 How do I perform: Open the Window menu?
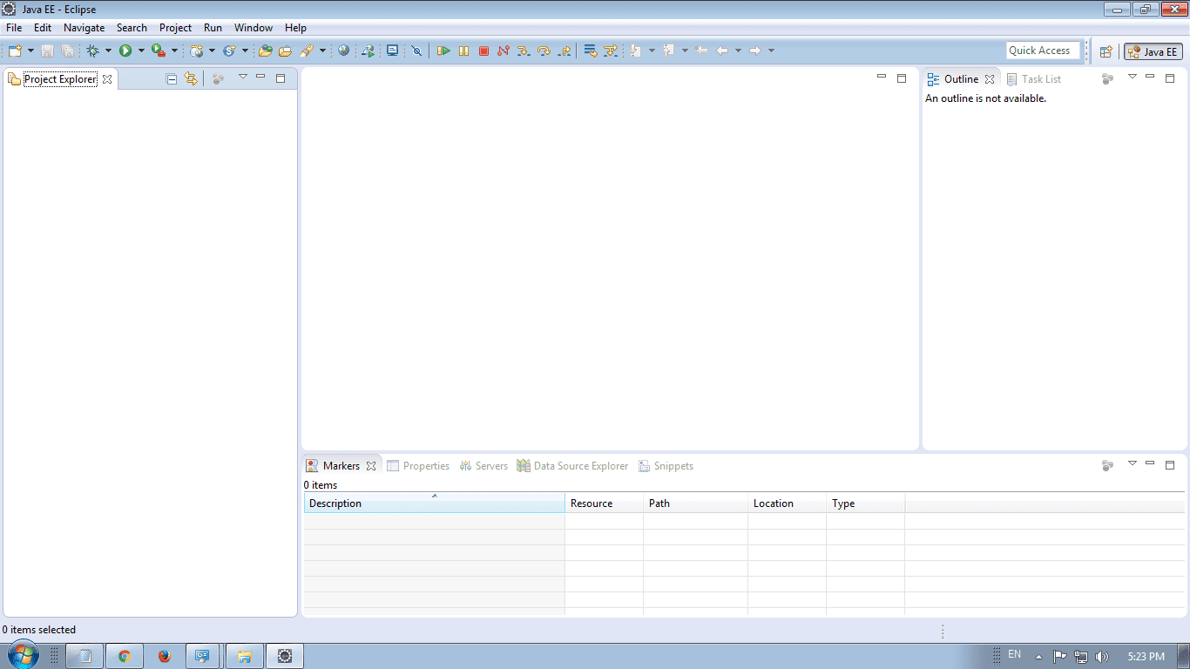pyautogui.click(x=254, y=28)
